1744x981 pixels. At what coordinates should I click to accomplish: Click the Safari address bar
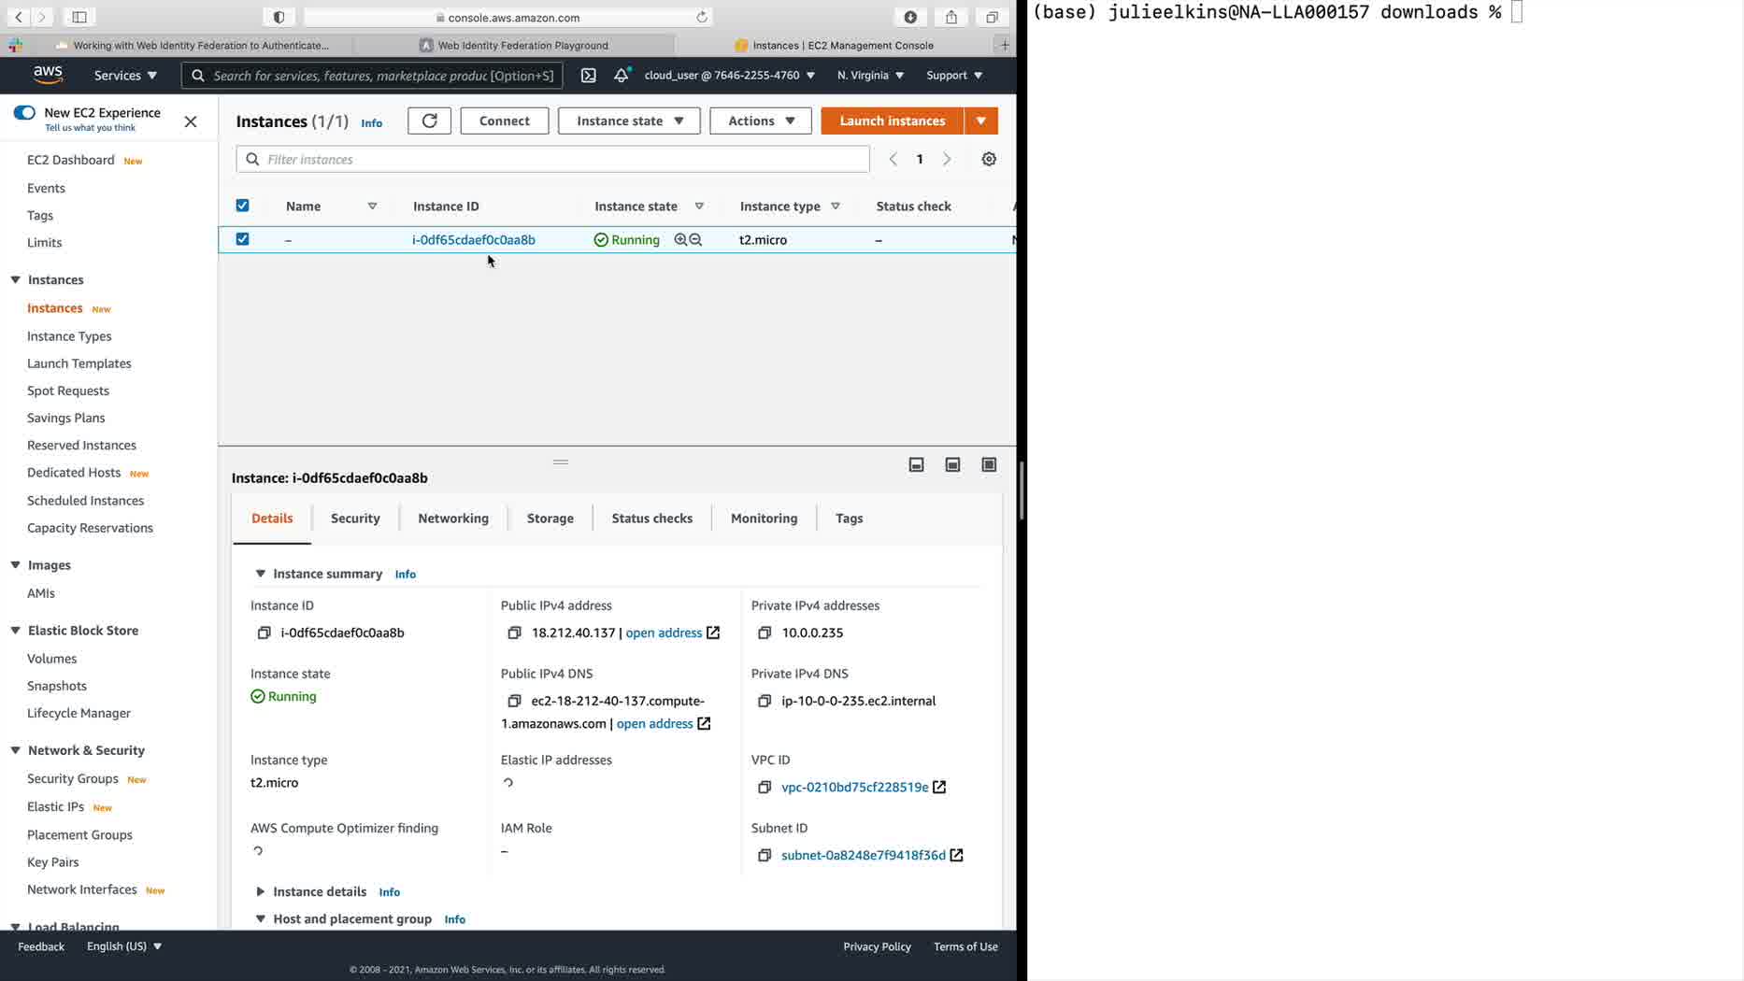pos(508,17)
